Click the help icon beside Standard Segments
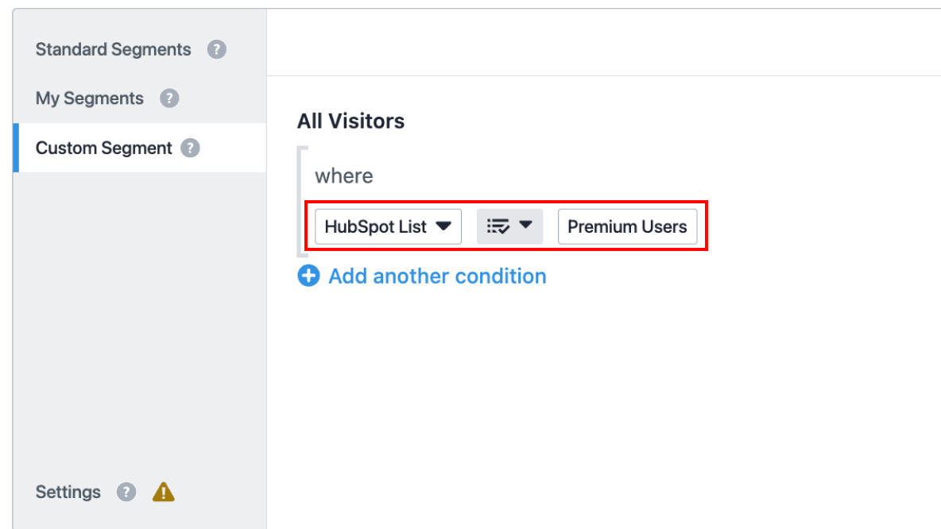 click(217, 49)
